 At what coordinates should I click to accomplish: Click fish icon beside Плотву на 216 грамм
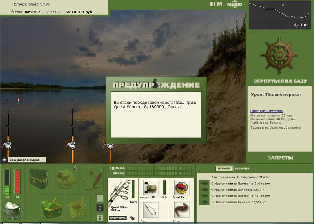[x=204, y=184]
